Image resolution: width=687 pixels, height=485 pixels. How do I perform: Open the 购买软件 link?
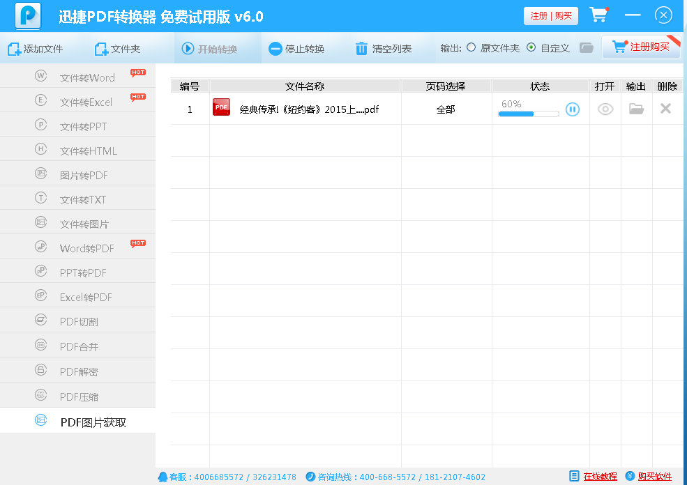[x=655, y=477]
